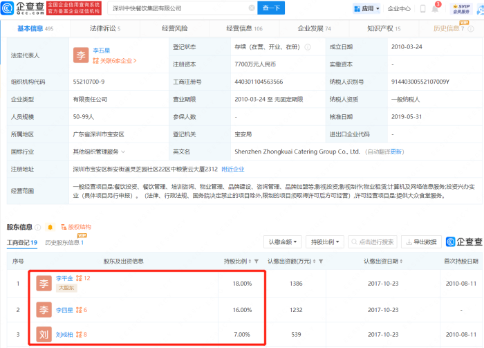Screen dimensions: 484x348
Task: Click info icon beside 存续 status
Action: click(308, 47)
